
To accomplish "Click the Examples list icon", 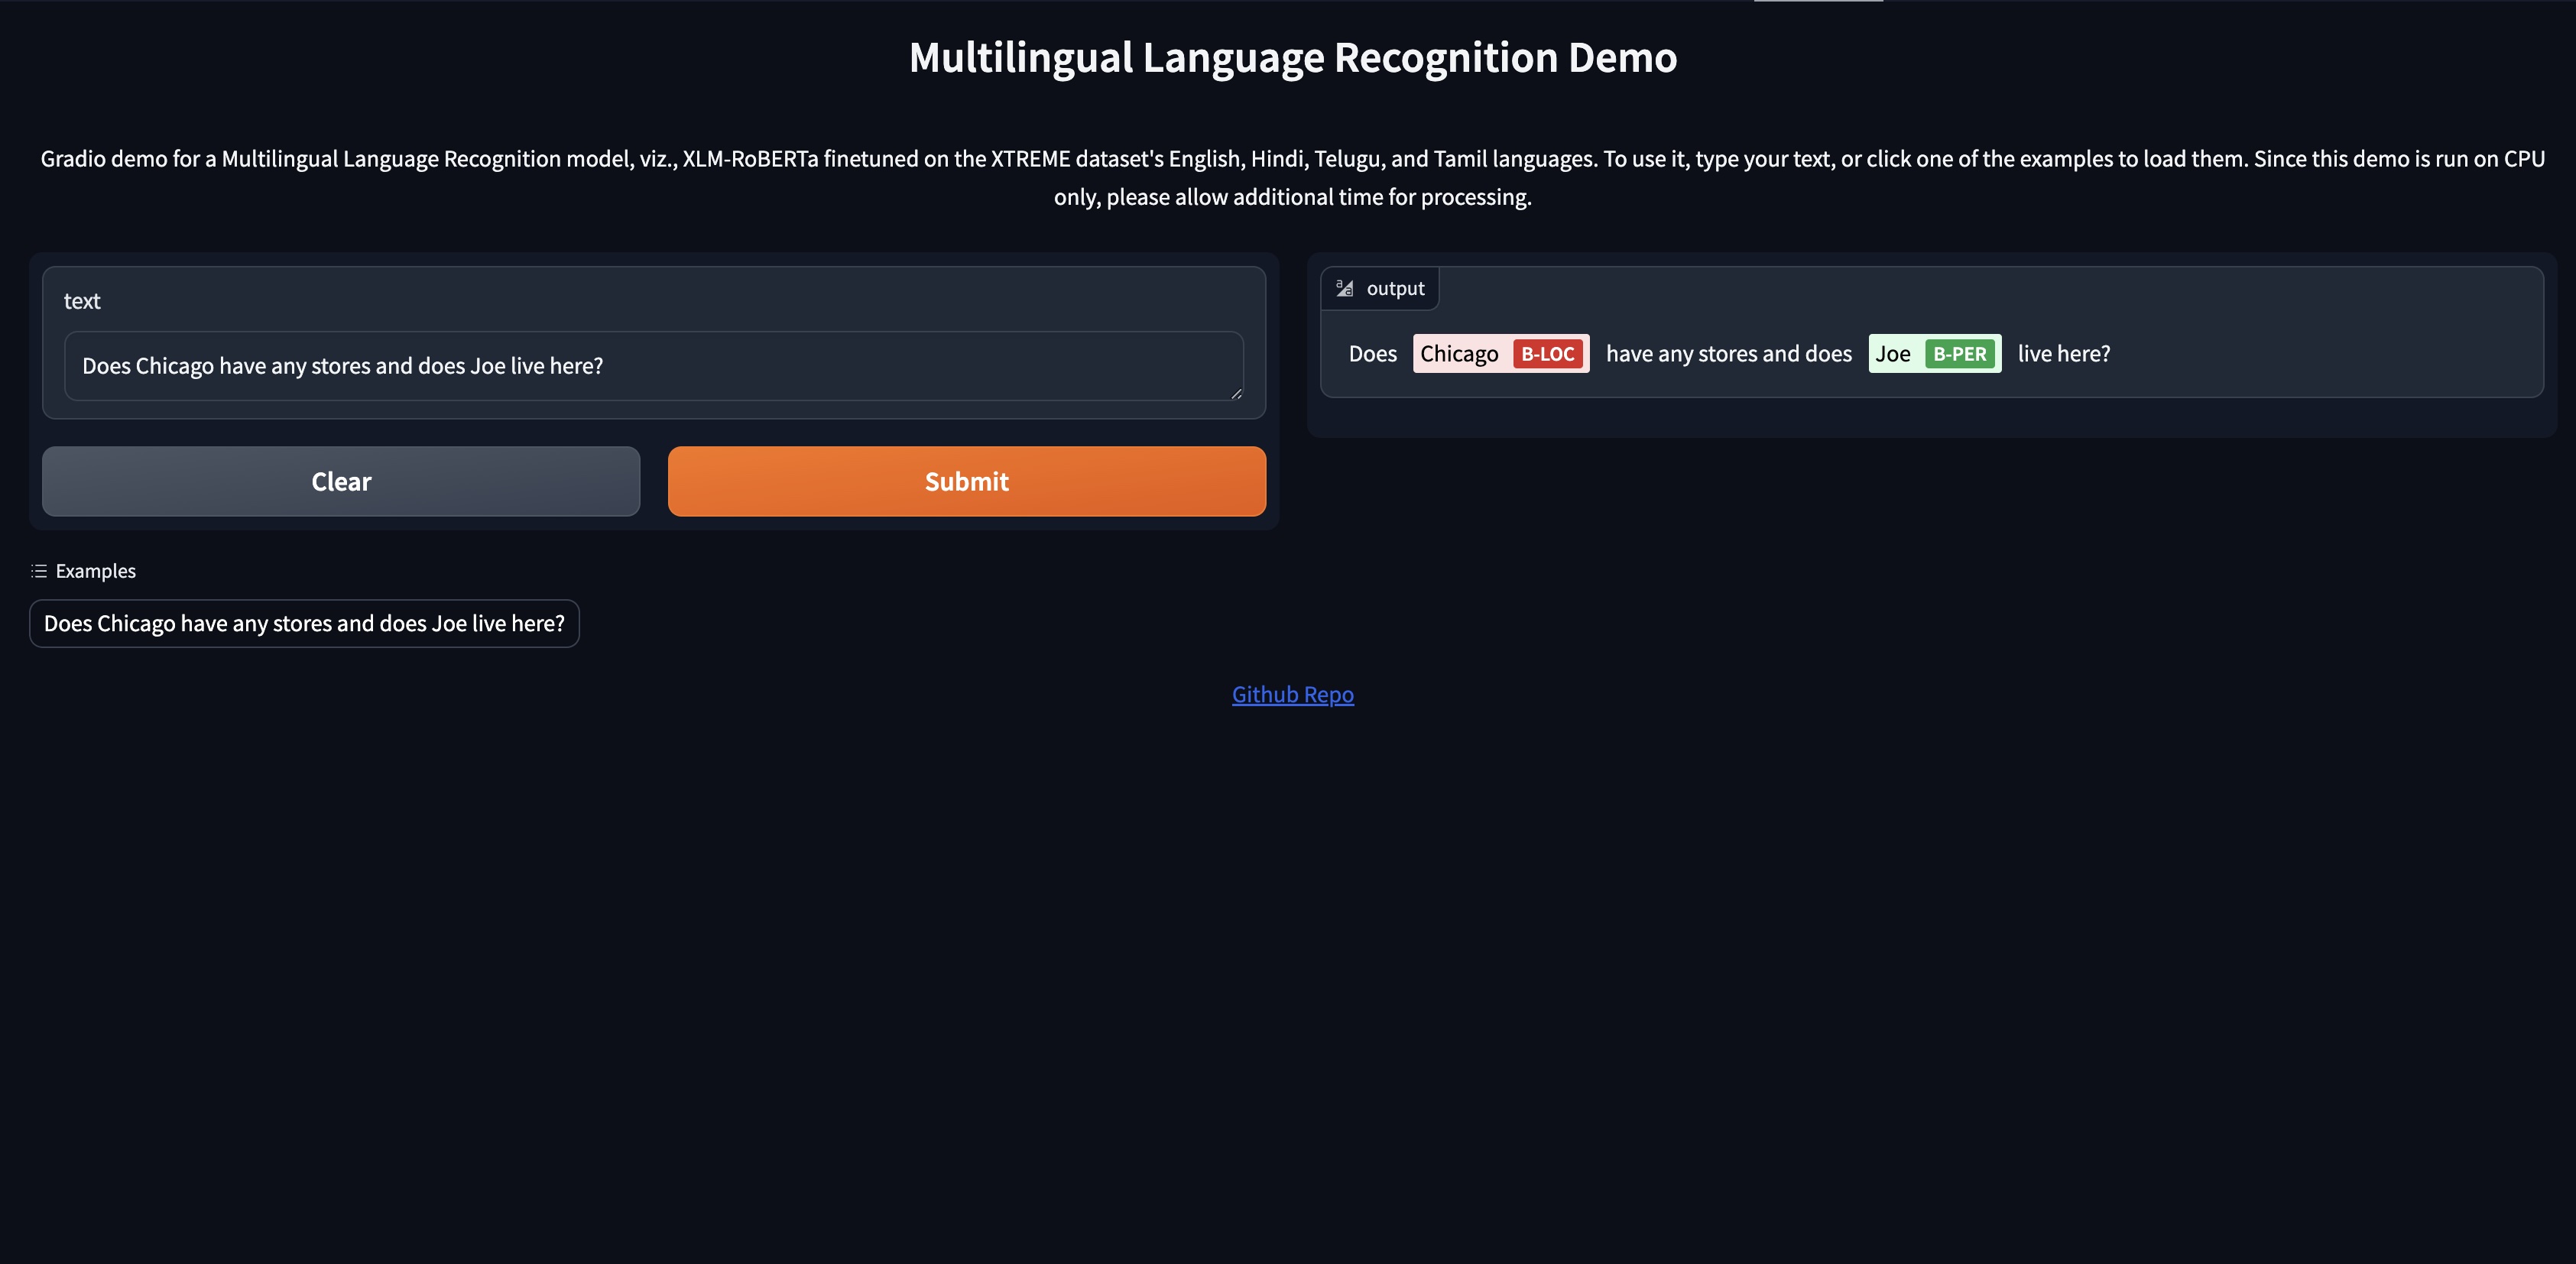I will point(39,571).
